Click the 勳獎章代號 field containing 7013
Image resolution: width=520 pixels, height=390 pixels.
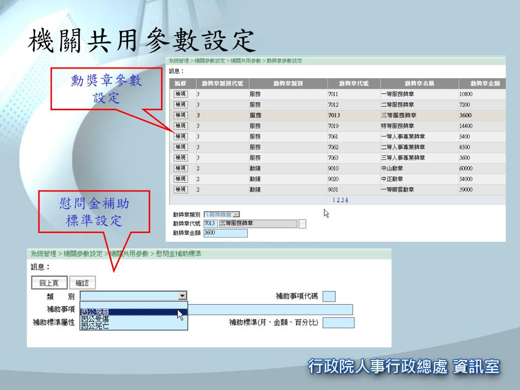tap(210, 223)
